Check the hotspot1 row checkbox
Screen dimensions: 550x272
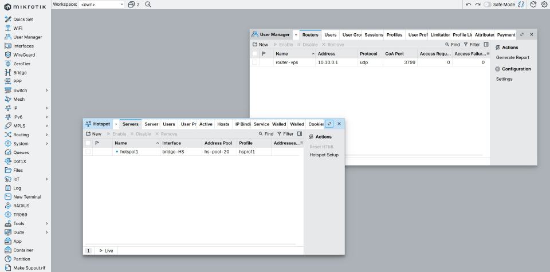pyautogui.click(x=88, y=151)
